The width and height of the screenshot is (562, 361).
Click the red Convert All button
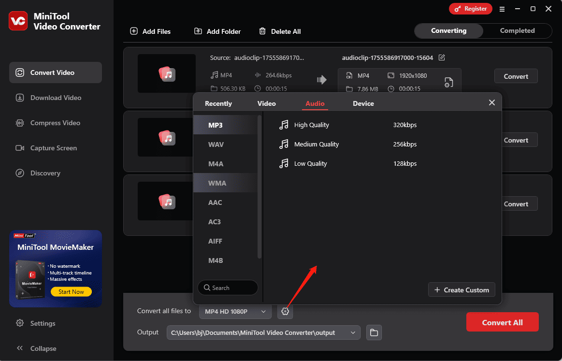(x=502, y=322)
